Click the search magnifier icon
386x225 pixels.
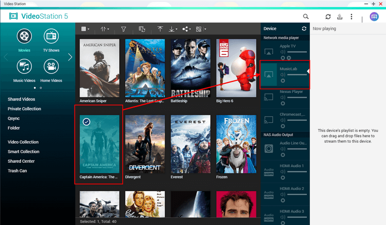(x=306, y=16)
